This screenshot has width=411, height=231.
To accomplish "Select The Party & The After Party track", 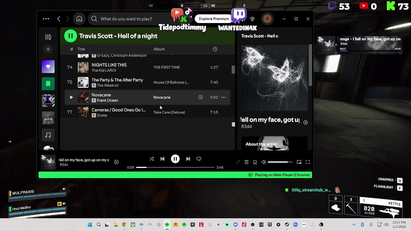I will [117, 80].
